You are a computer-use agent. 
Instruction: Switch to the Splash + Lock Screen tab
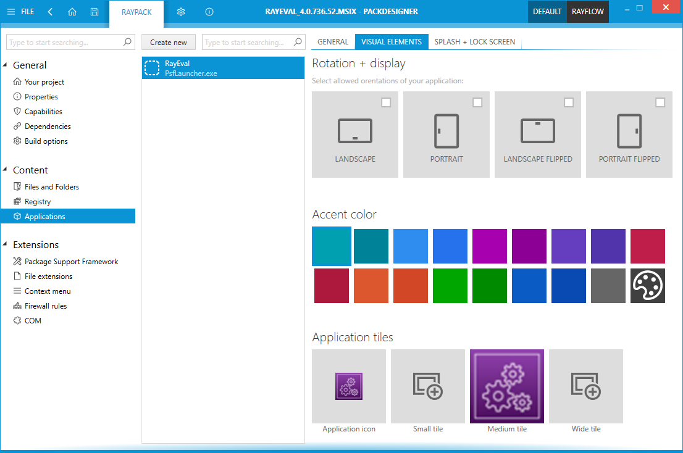474,42
